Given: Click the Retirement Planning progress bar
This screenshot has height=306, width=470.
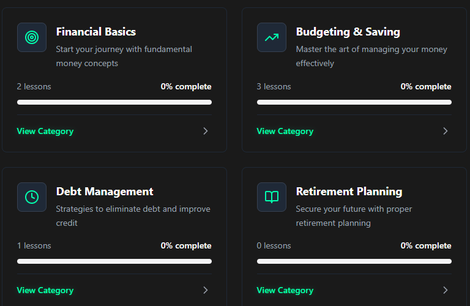Looking at the screenshot, I should click(x=354, y=261).
